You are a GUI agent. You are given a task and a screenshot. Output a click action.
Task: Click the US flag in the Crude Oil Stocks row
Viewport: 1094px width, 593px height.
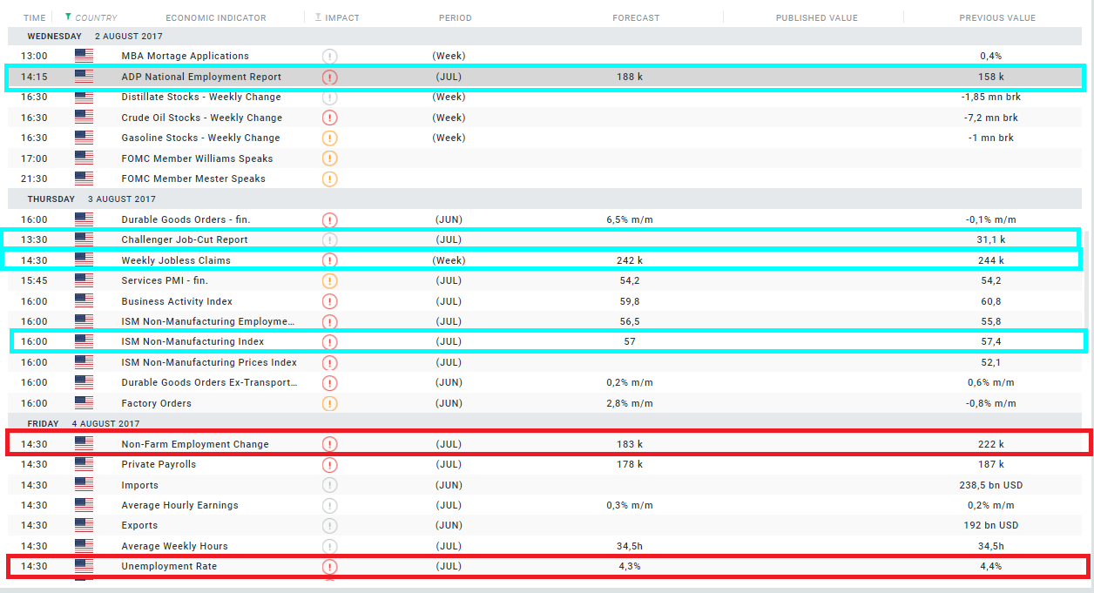84,118
